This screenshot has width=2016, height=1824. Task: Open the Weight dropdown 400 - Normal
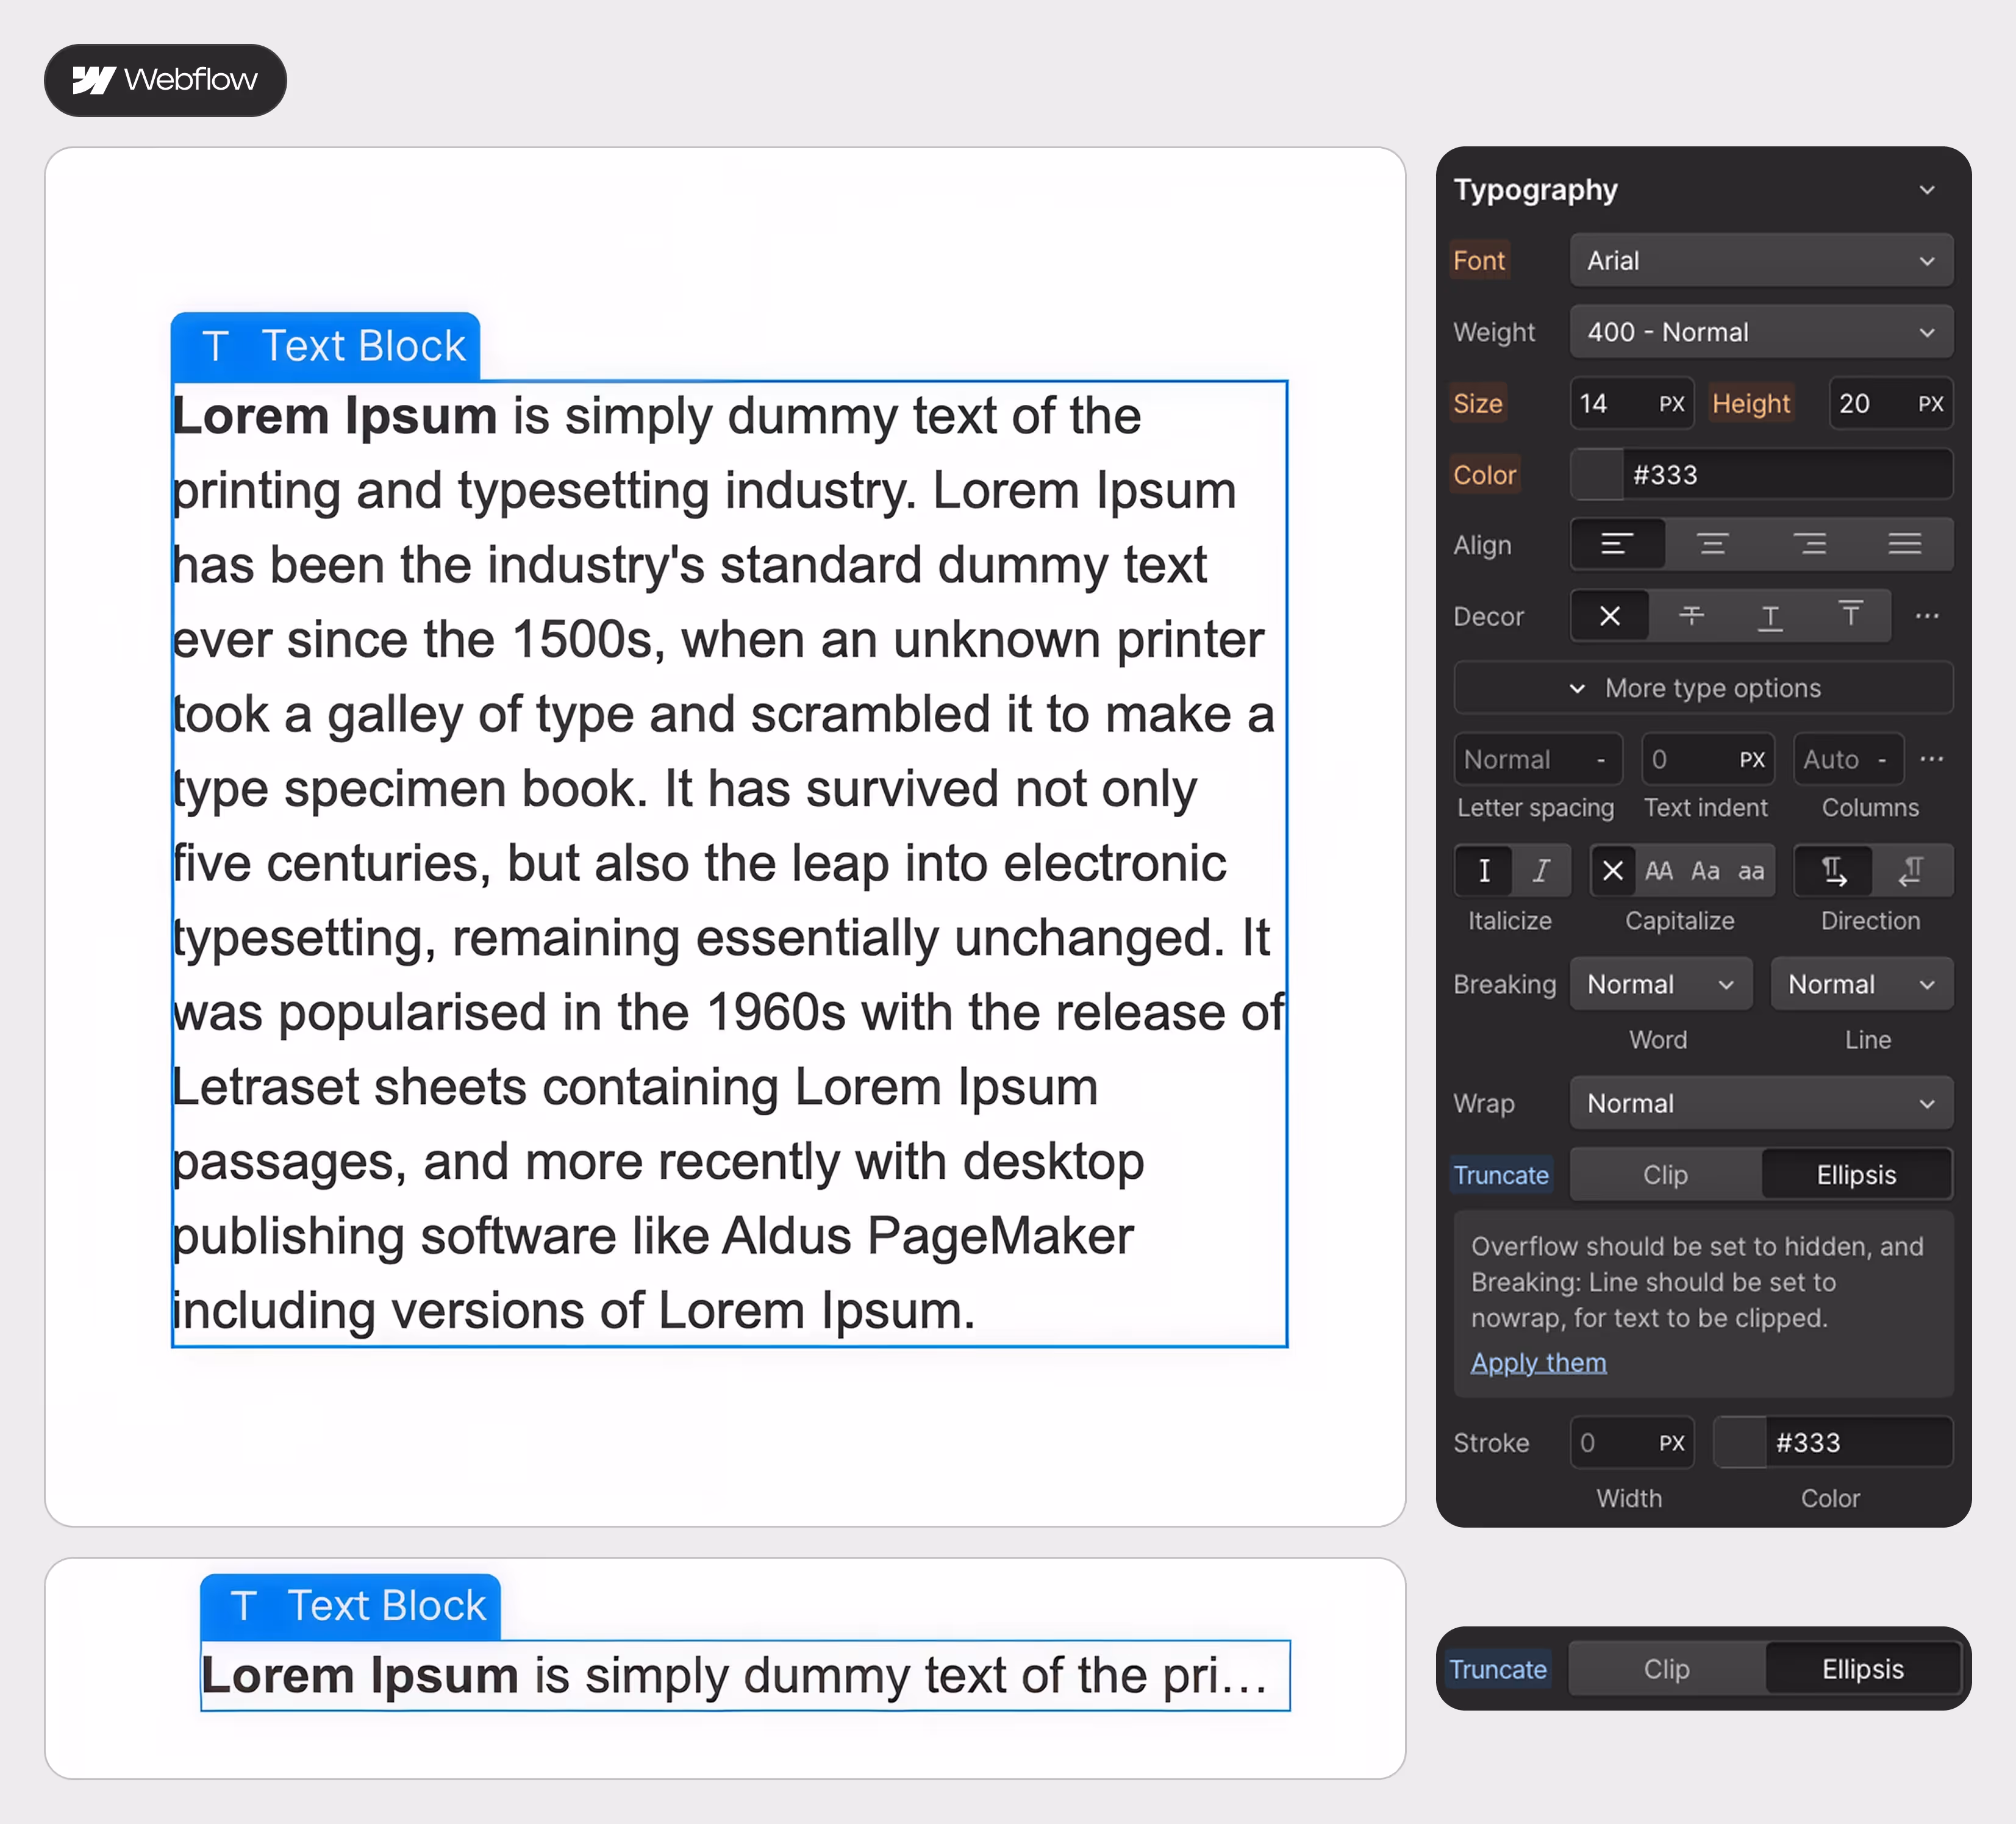click(1760, 332)
